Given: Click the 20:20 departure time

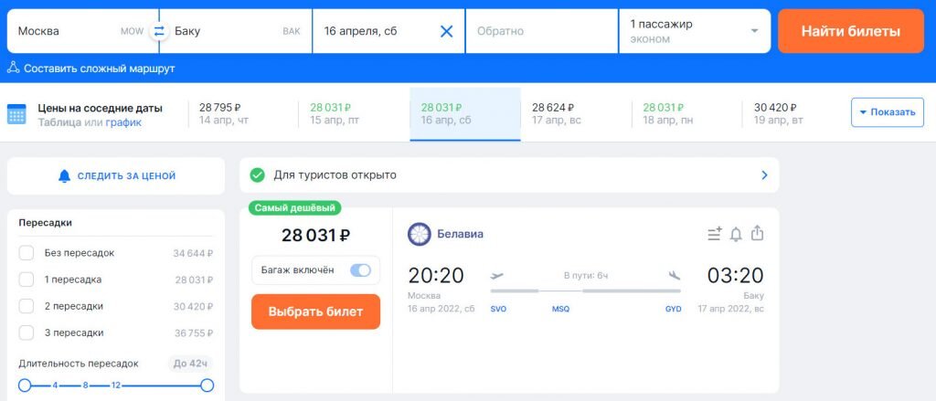Looking at the screenshot, I should [436, 276].
